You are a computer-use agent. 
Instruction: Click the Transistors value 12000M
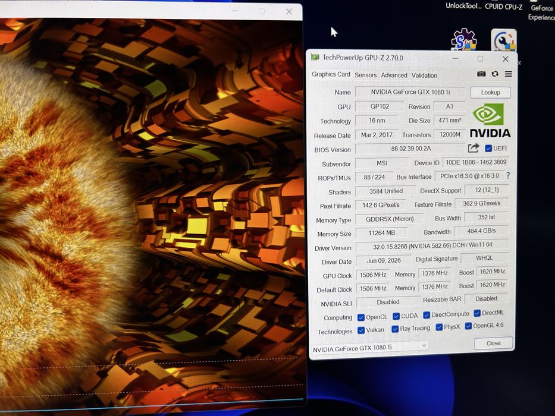pyautogui.click(x=450, y=134)
